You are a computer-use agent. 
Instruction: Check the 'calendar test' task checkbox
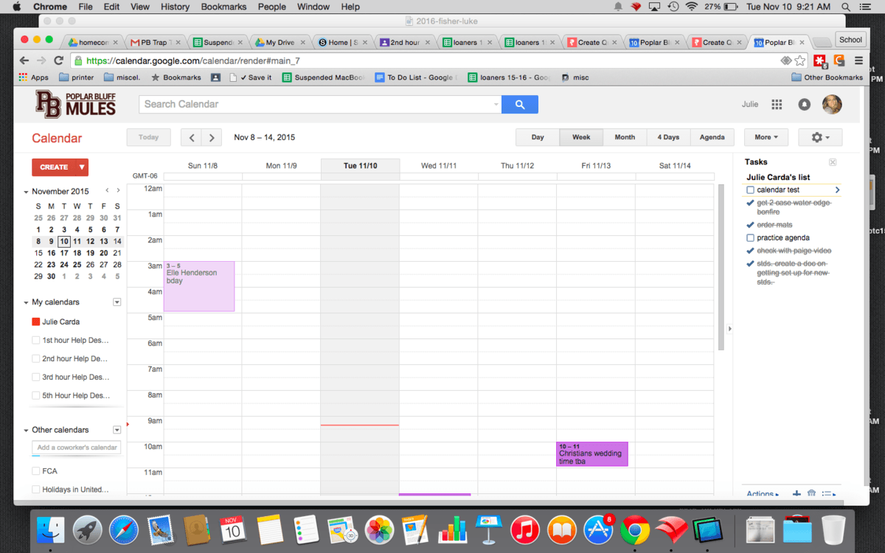tap(751, 190)
